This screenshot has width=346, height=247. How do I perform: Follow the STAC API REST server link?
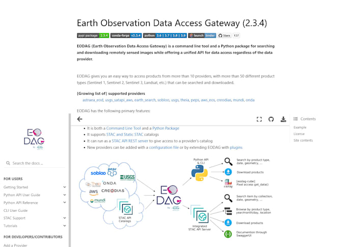tap(130, 141)
